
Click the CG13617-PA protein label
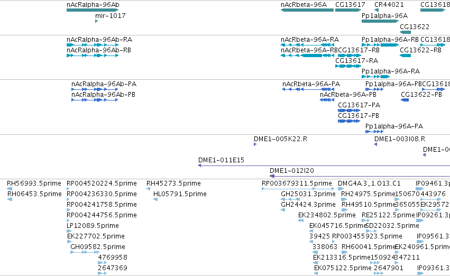(359, 105)
